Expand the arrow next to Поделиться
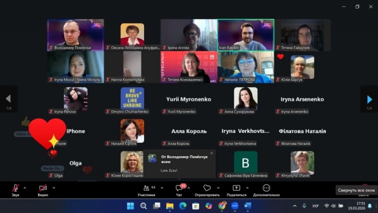Viewport: 378px width, 213px height. click(x=248, y=187)
